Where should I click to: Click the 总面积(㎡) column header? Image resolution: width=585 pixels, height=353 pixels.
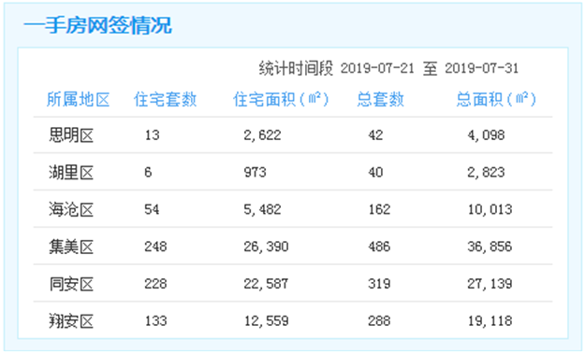click(496, 99)
